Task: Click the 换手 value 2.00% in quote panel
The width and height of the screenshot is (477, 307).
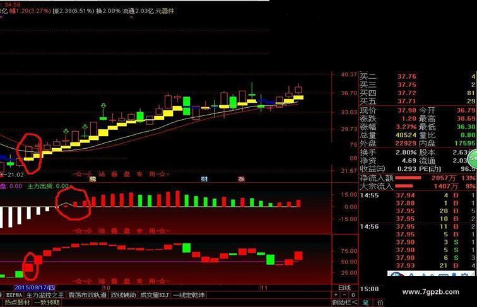Action: (x=406, y=153)
